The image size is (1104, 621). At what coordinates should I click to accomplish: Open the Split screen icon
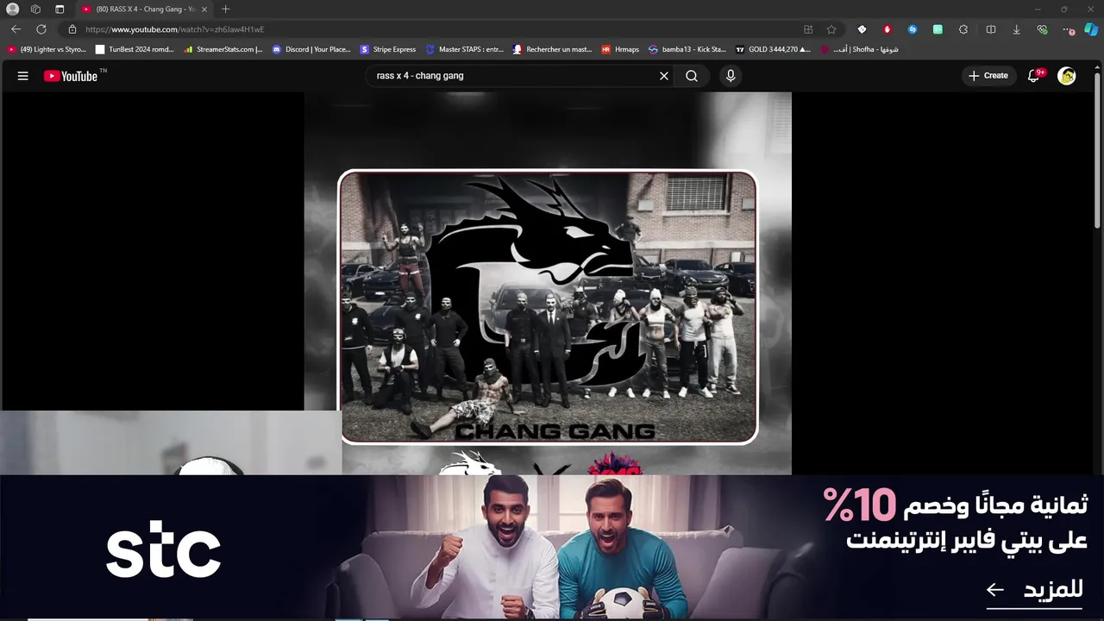[x=991, y=29]
